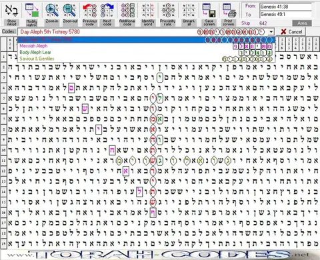The image size is (320, 260).
Task: Click the Additional code icon
Action: 127,11
